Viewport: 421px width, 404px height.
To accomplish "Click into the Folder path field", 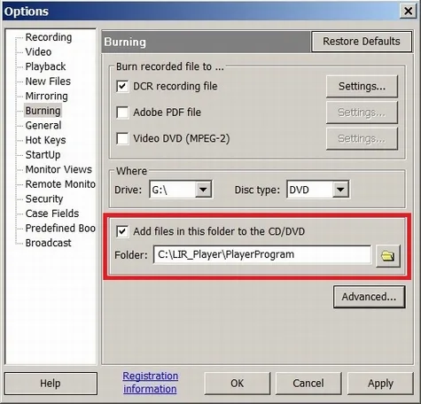I will (262, 254).
